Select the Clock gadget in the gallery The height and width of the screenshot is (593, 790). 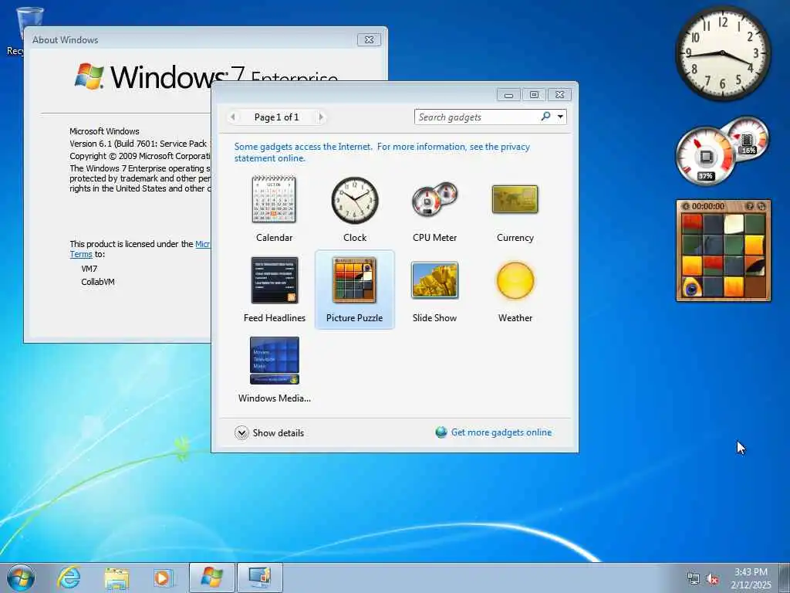coord(355,200)
